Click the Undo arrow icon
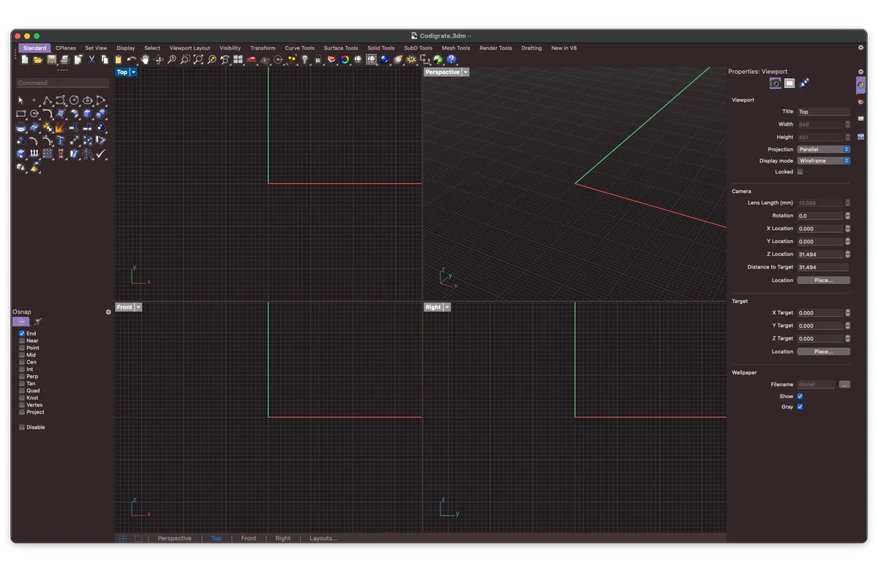This screenshot has width=878, height=576. point(132,59)
